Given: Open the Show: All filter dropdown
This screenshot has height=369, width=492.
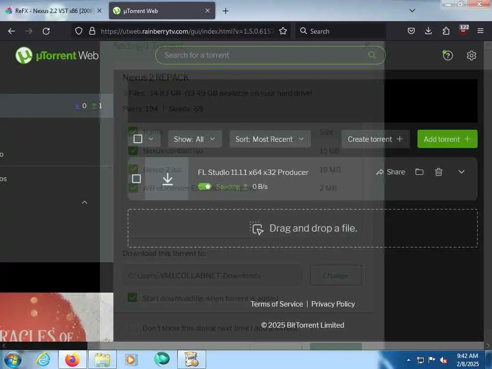Looking at the screenshot, I should (195, 139).
